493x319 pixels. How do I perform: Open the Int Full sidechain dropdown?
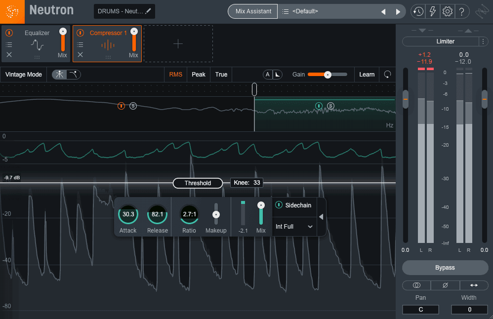click(294, 227)
